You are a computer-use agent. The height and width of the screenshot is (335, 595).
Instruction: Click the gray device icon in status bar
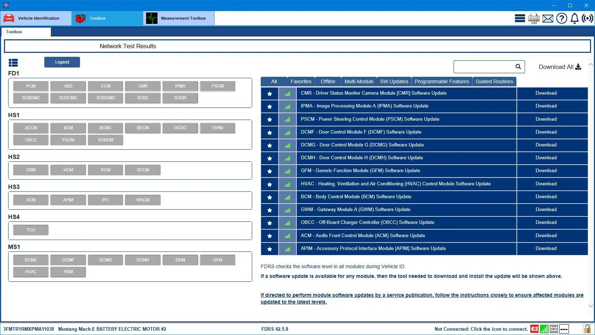point(554,329)
